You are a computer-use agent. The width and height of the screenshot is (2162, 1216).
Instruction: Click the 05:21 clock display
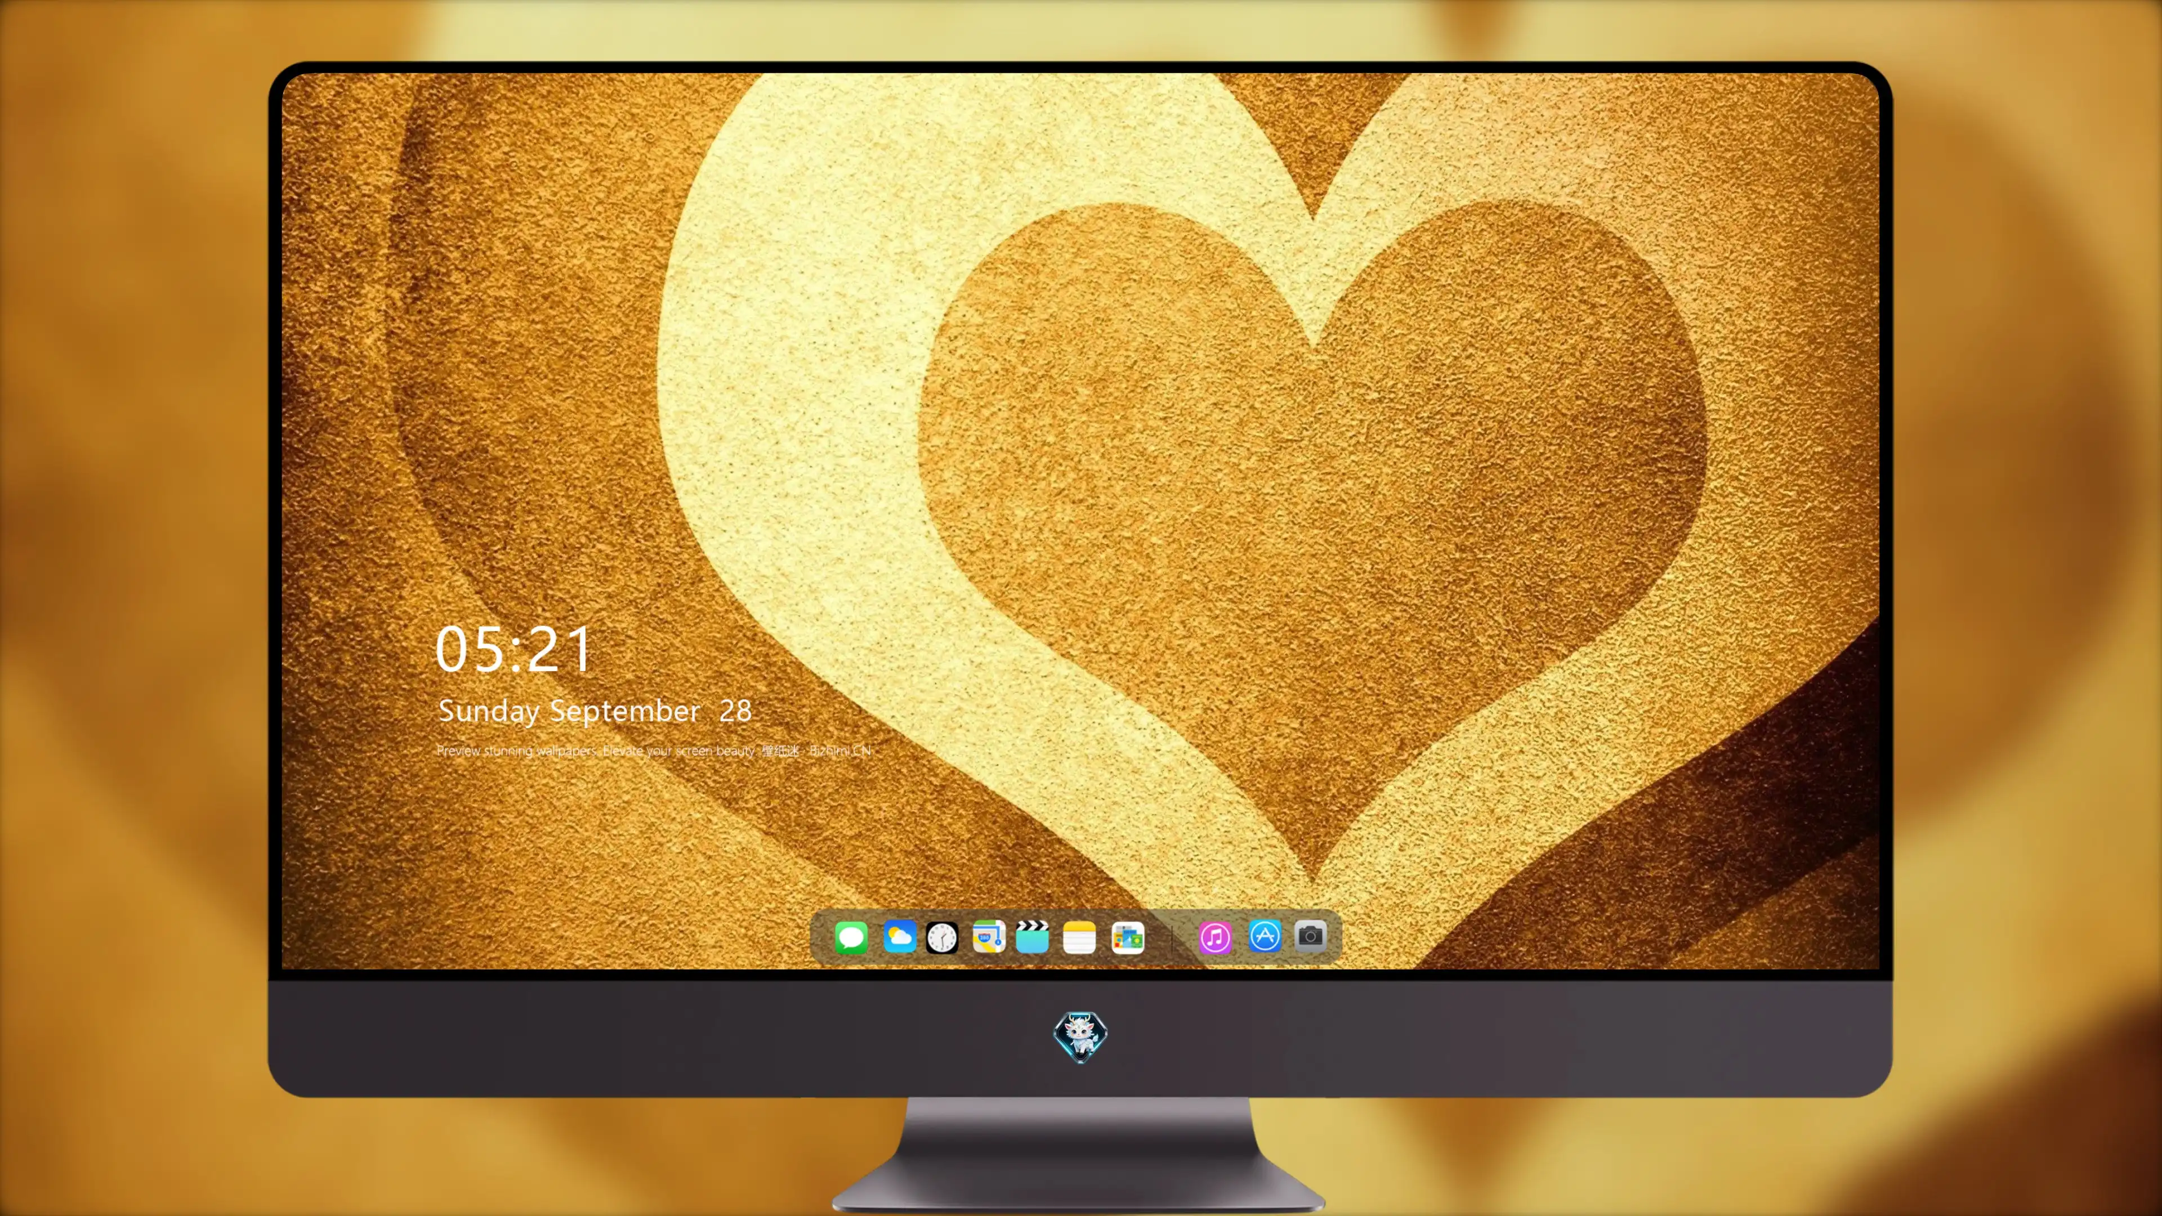(513, 650)
